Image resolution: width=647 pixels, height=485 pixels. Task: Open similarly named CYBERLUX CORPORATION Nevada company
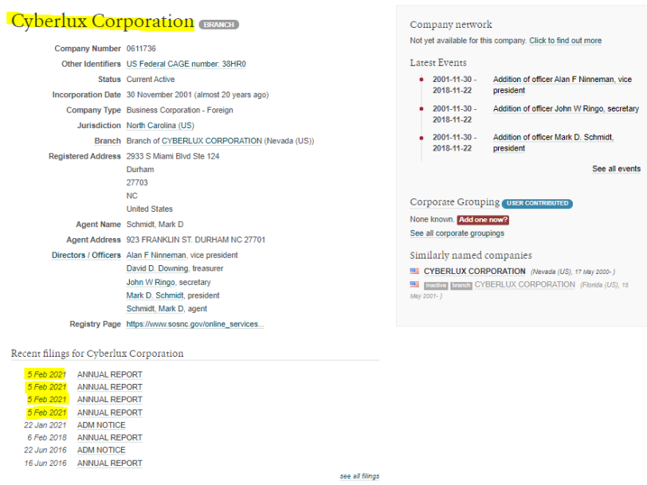tap(475, 272)
